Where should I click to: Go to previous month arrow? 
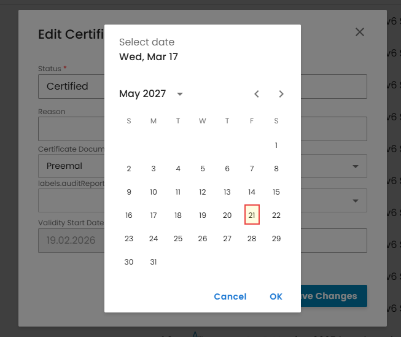point(257,94)
